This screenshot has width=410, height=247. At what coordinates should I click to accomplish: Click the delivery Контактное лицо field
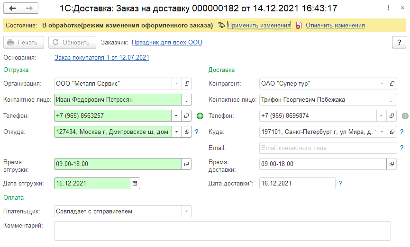(x=323, y=100)
